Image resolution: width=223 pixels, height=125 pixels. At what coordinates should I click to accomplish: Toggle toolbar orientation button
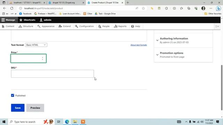[217, 26]
